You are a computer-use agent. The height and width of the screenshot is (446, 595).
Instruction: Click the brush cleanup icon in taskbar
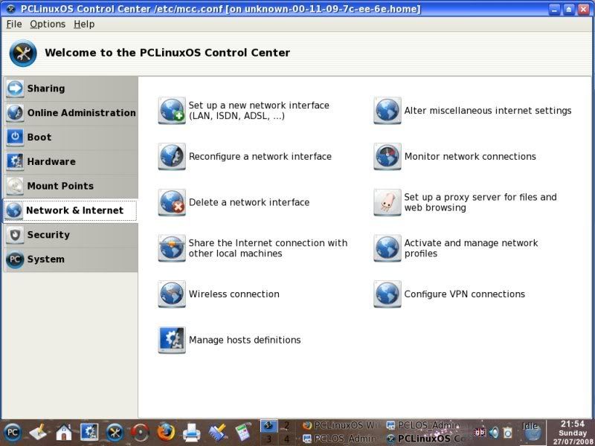point(217,433)
